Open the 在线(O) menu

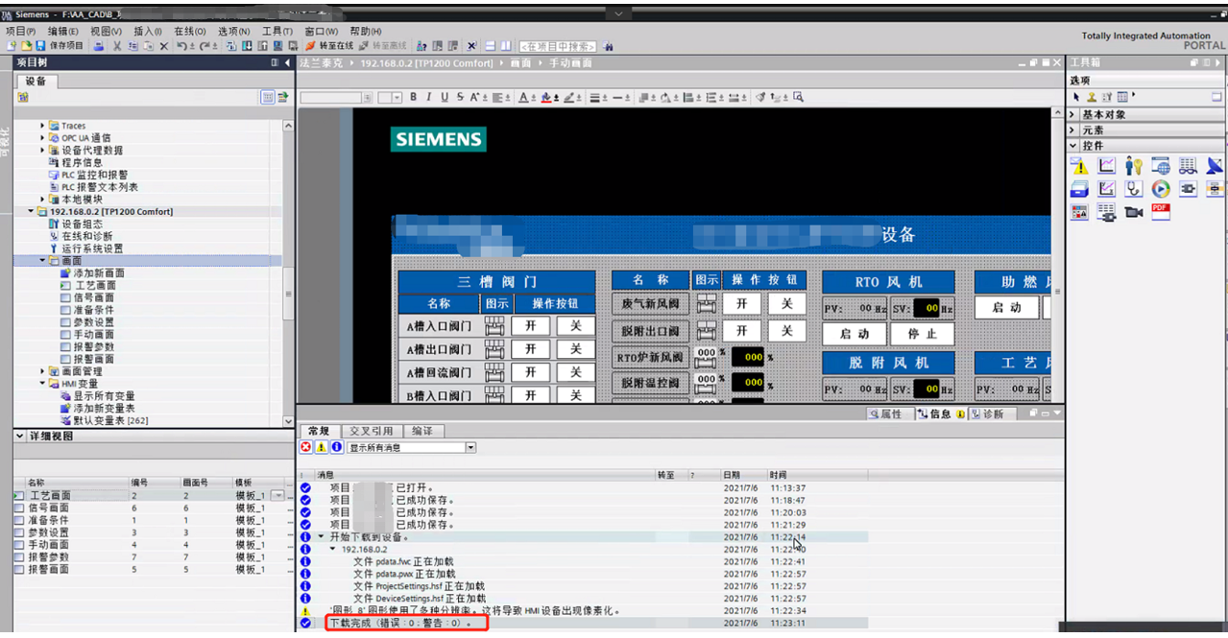point(189,32)
